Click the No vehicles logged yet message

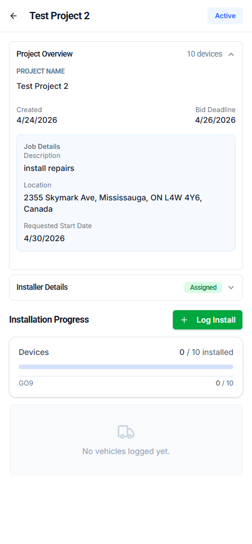click(x=126, y=451)
